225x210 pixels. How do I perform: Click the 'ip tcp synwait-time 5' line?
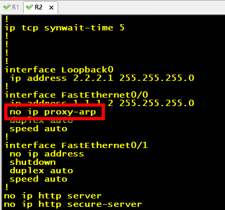[65, 28]
